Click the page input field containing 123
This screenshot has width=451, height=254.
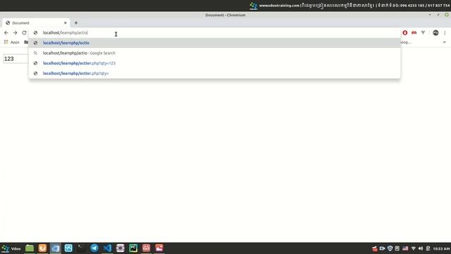tap(16, 59)
